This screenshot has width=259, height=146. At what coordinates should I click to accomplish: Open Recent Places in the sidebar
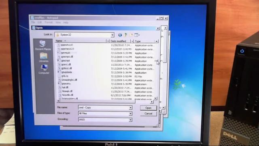[x=43, y=45]
